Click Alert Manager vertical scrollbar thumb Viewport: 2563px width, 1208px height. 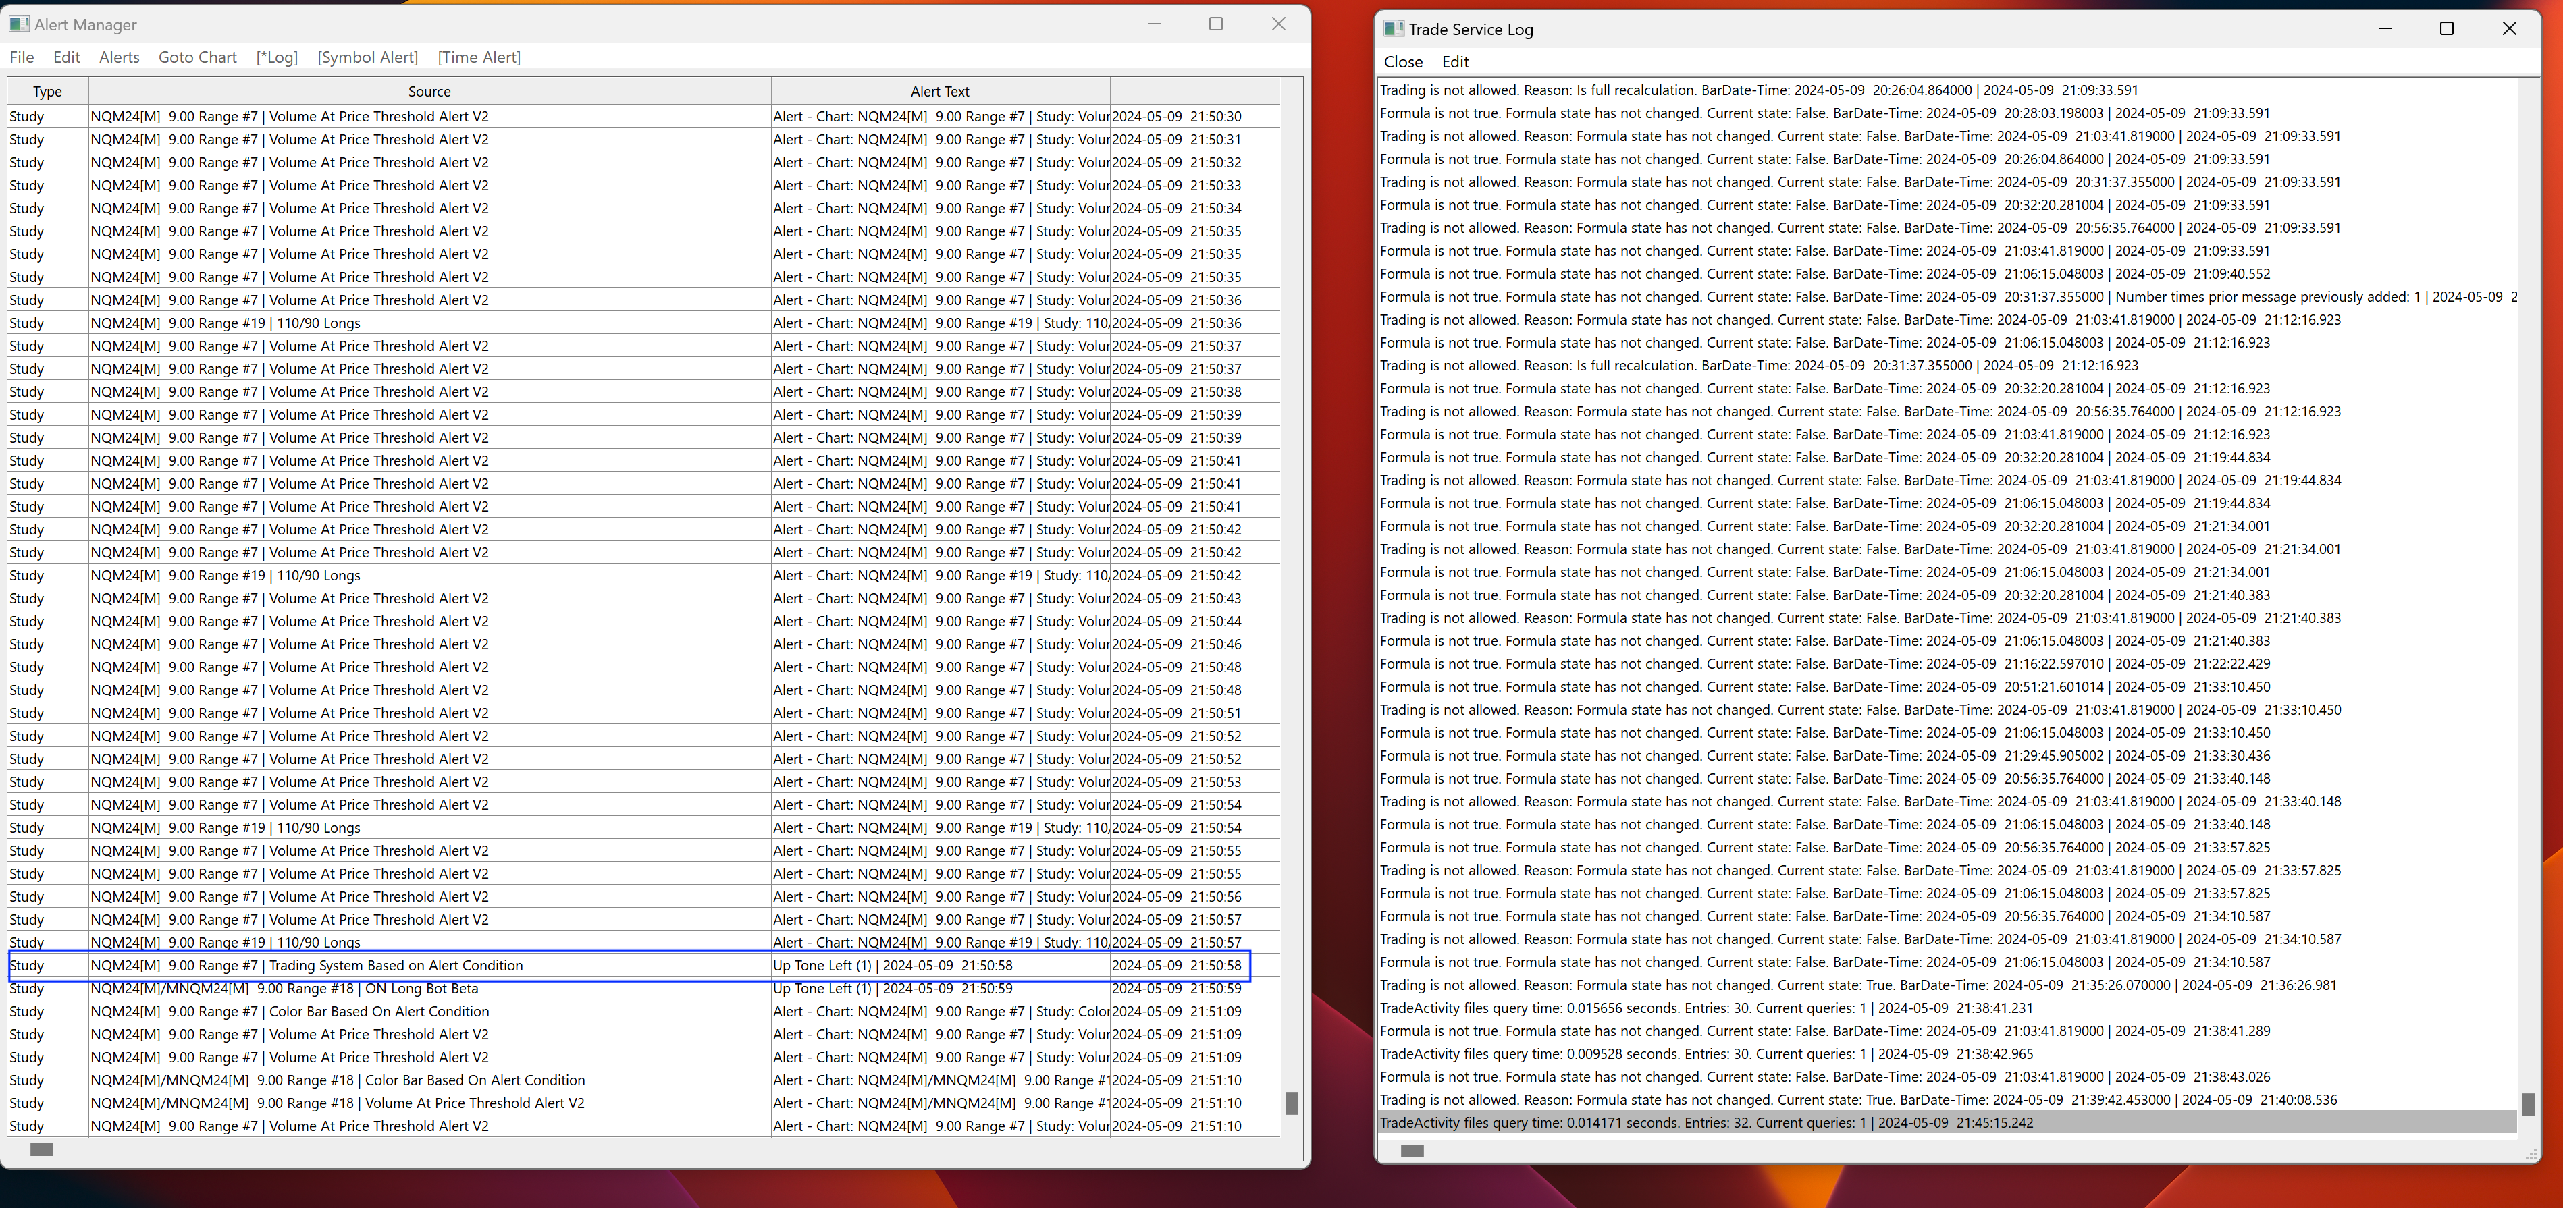pyautogui.click(x=1292, y=1103)
